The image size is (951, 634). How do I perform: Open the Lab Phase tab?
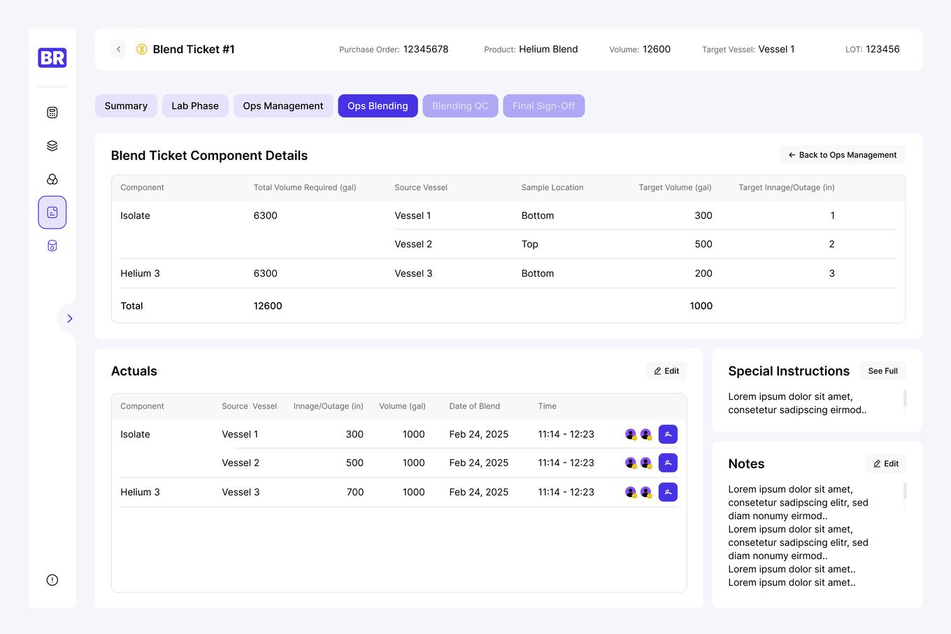195,106
